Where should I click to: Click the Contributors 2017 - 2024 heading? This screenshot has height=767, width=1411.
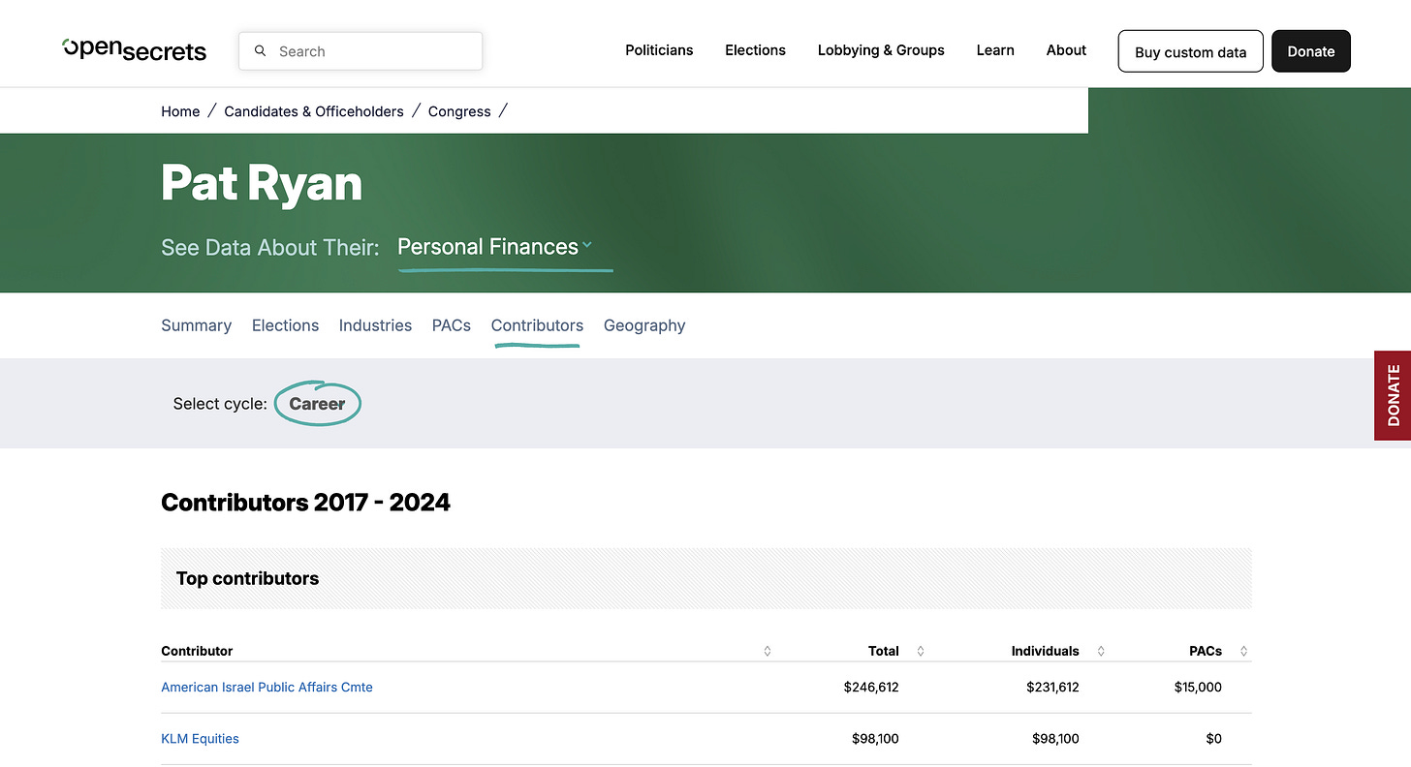pos(305,503)
